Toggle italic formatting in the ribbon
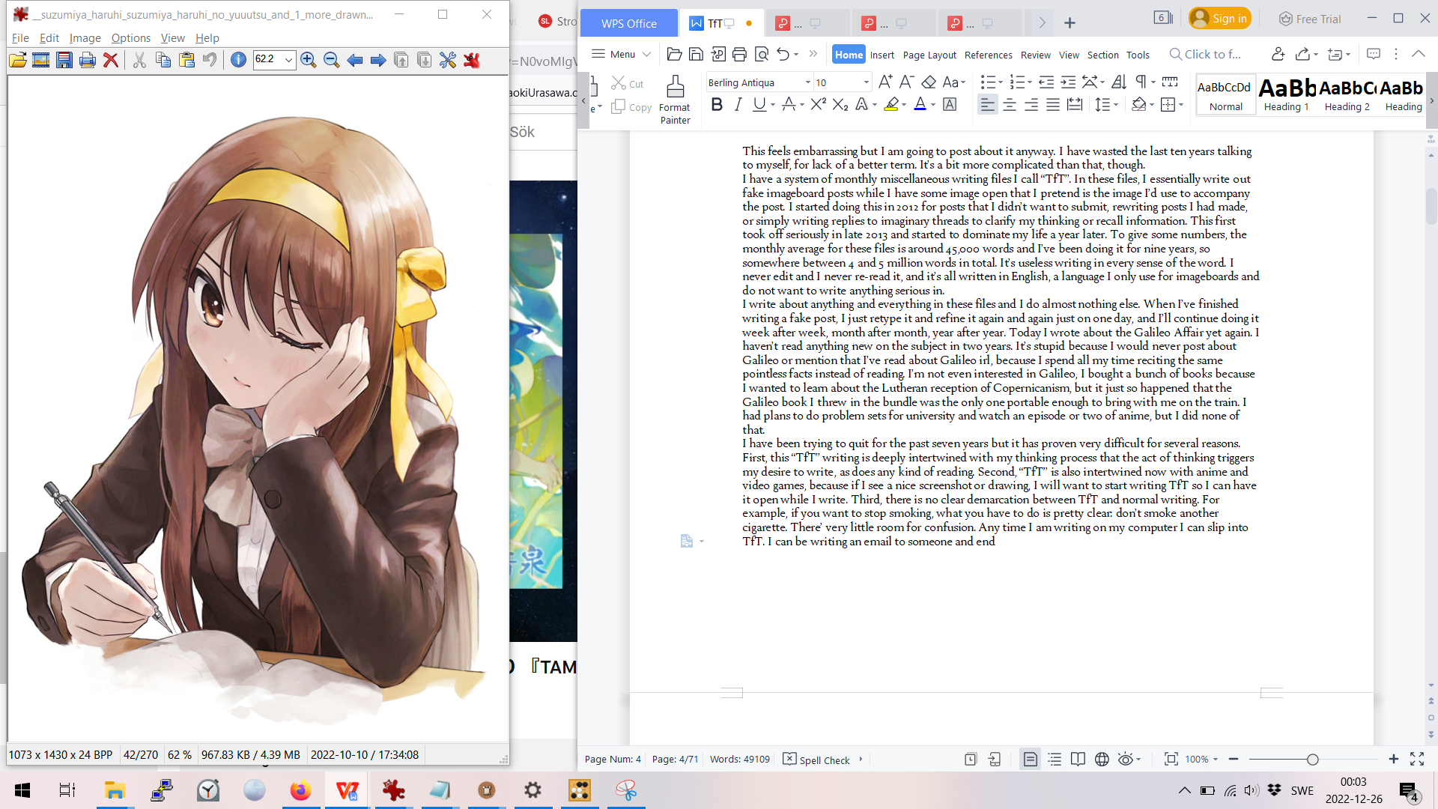 coord(738,105)
